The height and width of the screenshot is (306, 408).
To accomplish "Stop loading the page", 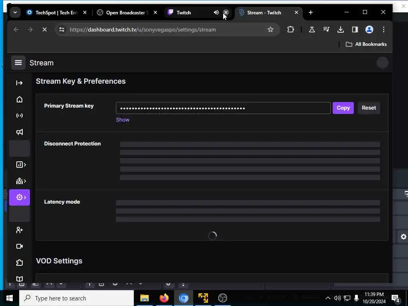I will (x=45, y=29).
